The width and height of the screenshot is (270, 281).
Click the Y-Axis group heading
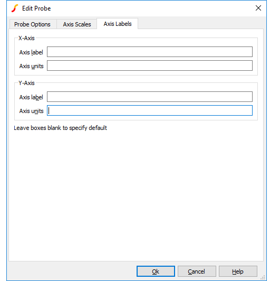pos(26,83)
